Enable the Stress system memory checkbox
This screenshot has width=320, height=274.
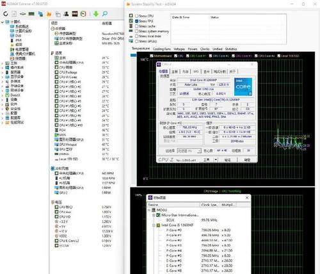click(137, 31)
